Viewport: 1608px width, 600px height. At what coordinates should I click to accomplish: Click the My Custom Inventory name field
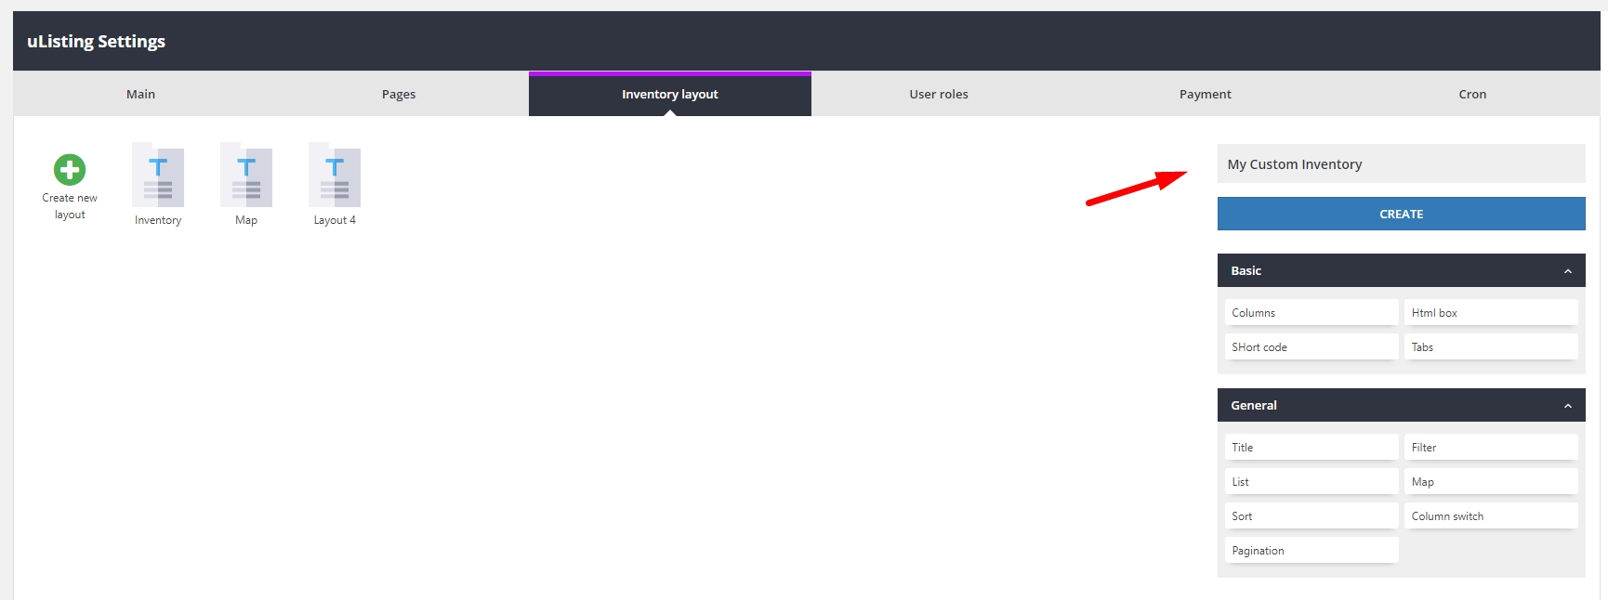1401,164
